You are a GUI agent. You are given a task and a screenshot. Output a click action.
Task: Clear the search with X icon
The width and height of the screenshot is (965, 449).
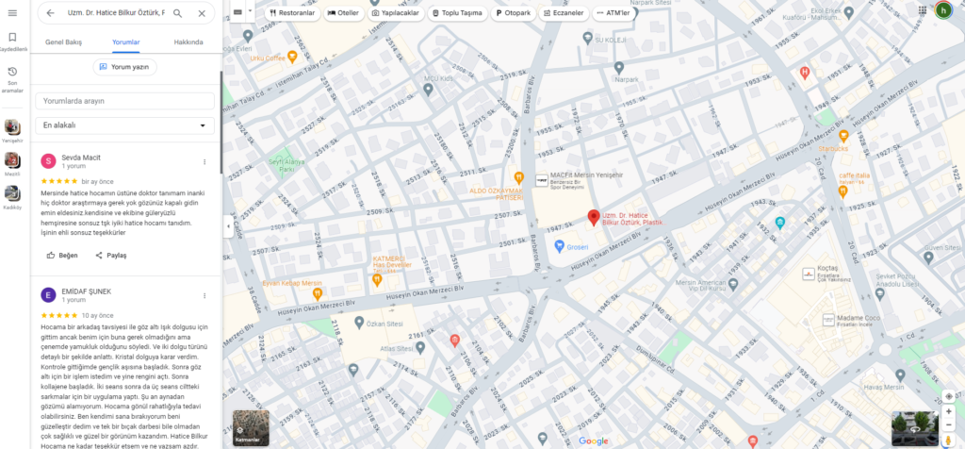(x=202, y=13)
